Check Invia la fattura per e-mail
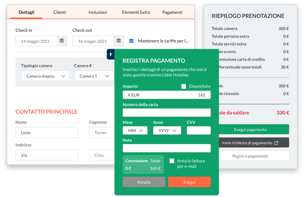304x197 pixels. pyautogui.click(x=172, y=161)
